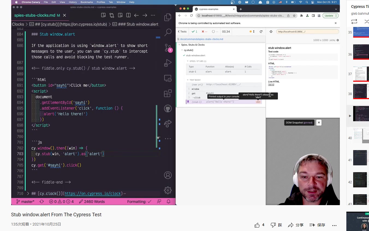Show more activity bar views (ellipsis)

point(168,139)
